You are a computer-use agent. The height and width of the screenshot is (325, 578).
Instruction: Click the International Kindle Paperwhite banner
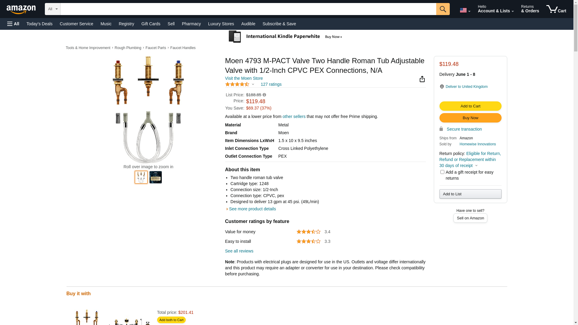285,37
